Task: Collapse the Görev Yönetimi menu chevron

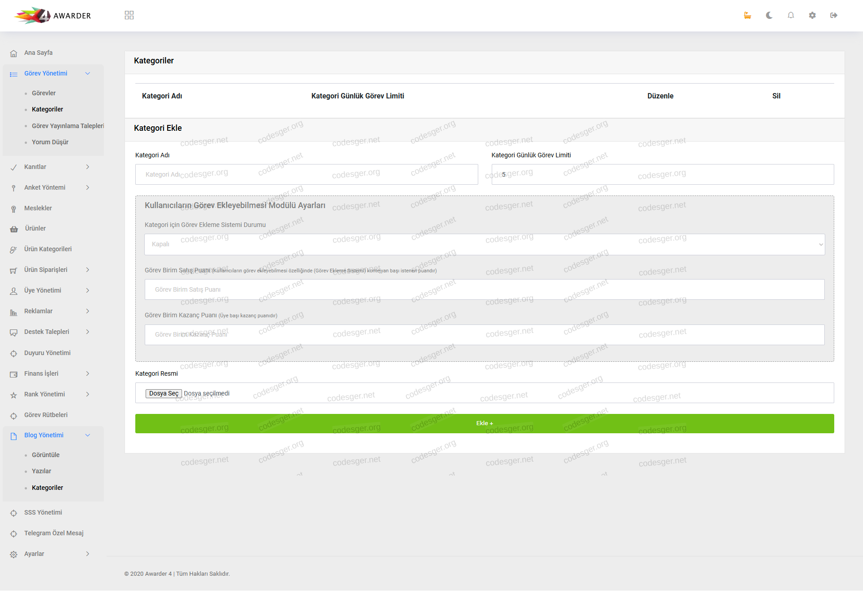Action: (x=88, y=73)
